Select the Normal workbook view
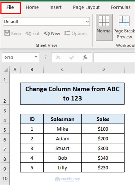 point(104,27)
